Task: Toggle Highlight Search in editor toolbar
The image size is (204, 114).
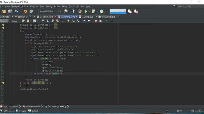Action: (x=57, y=21)
